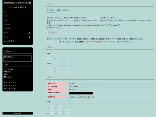Open the Top menu item
The image size is (156, 117).
[x=5, y=12]
